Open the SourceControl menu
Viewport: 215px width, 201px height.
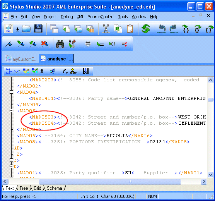coord(101,17)
